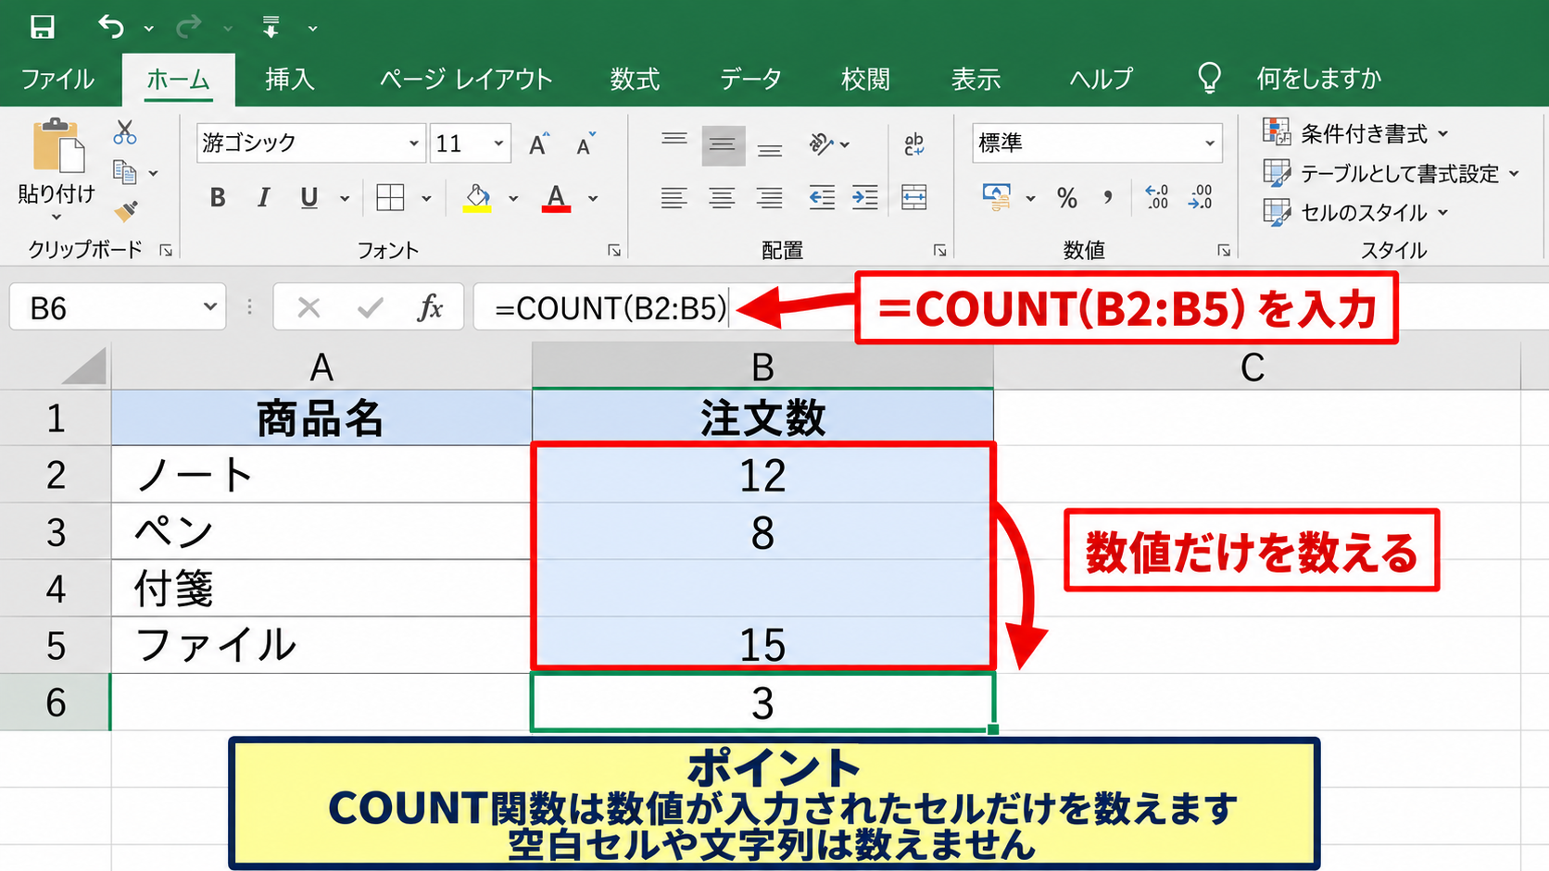The height and width of the screenshot is (871, 1549).
Task: Cancel formula entry with X button
Action: [x=309, y=307]
